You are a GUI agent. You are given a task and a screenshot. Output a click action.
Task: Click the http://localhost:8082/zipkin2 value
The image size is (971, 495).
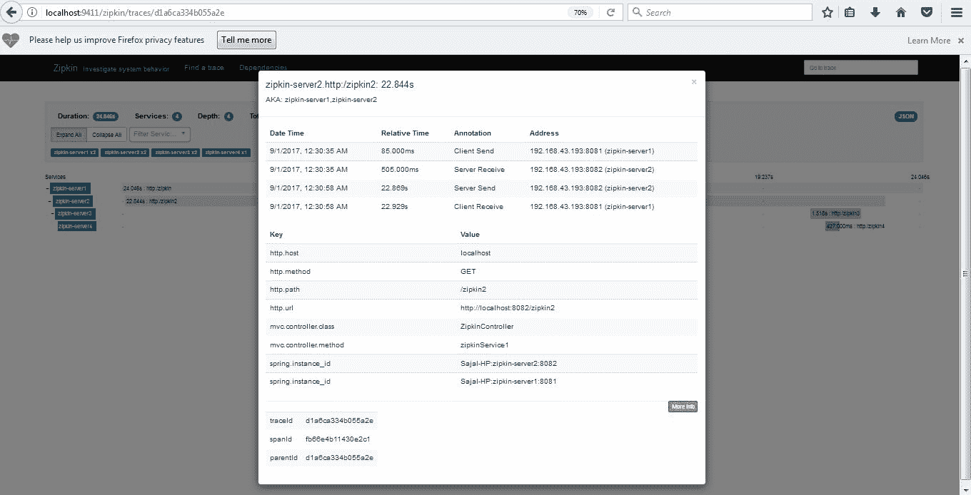pos(508,308)
